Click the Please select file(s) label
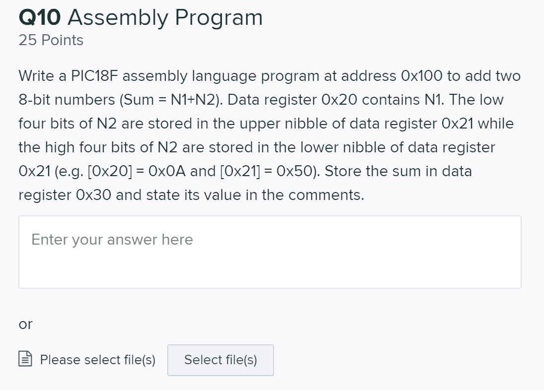 [97, 360]
